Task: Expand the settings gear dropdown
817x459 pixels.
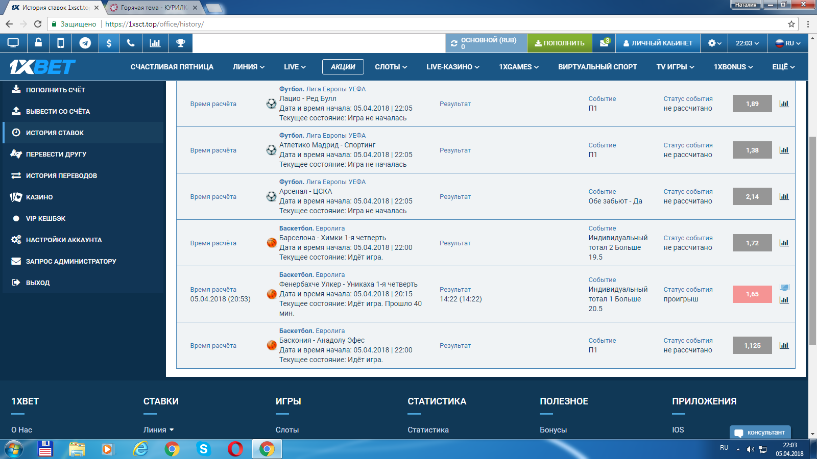Action: pos(714,43)
